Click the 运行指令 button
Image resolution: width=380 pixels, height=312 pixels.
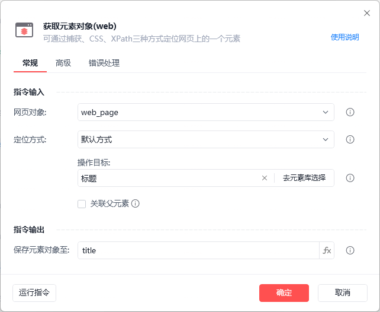pyautogui.click(x=34, y=293)
